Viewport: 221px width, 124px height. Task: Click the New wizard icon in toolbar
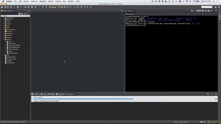(x=2, y=7)
